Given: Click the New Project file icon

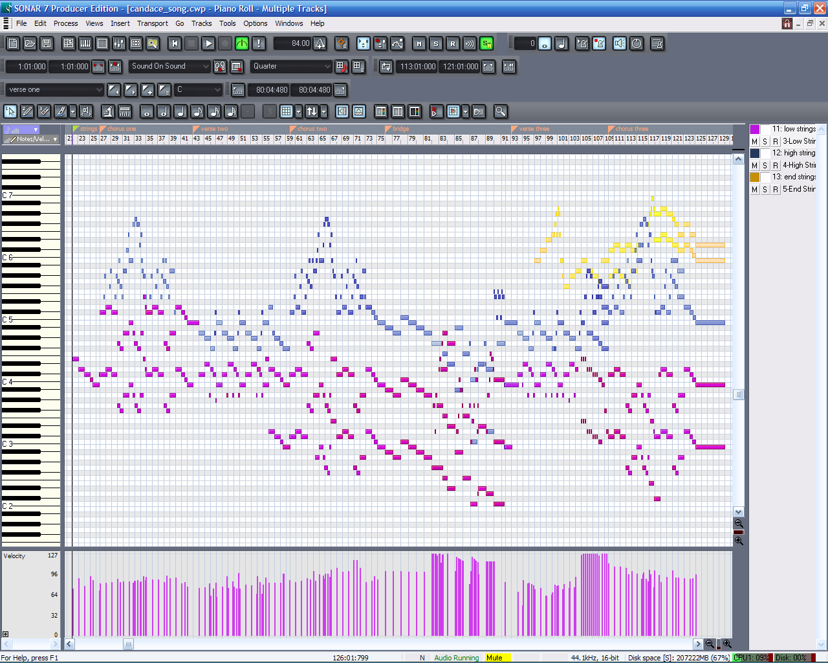Looking at the screenshot, I should 13,43.
